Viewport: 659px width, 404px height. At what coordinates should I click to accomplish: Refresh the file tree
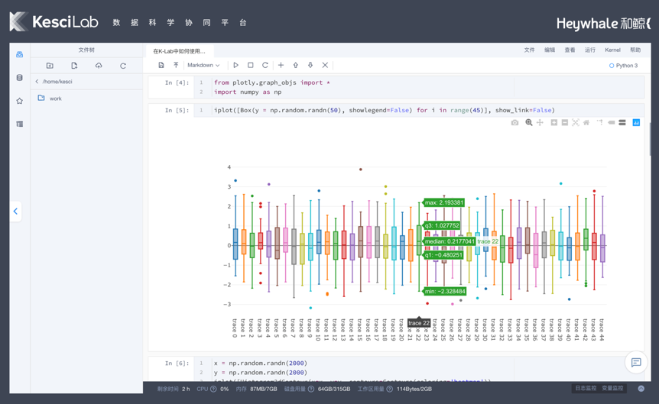[123, 66]
